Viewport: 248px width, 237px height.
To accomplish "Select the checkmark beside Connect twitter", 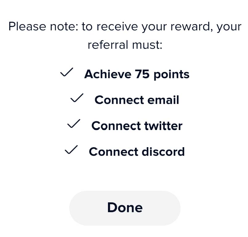I will tap(74, 124).
